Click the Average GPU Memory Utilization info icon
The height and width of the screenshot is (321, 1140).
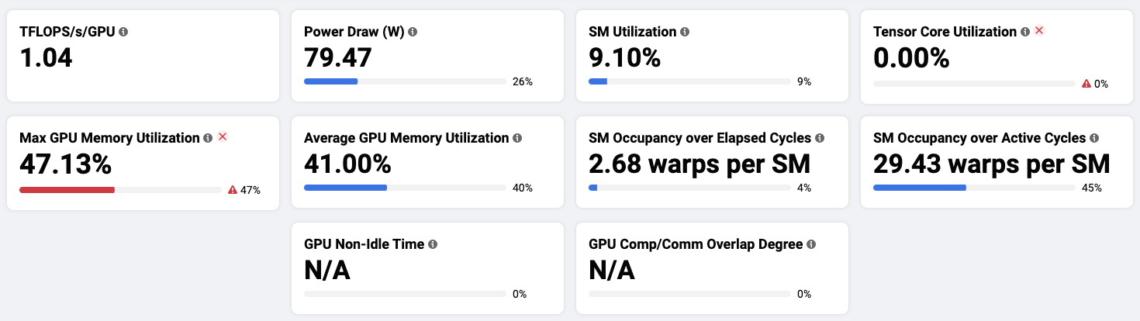pyautogui.click(x=517, y=138)
